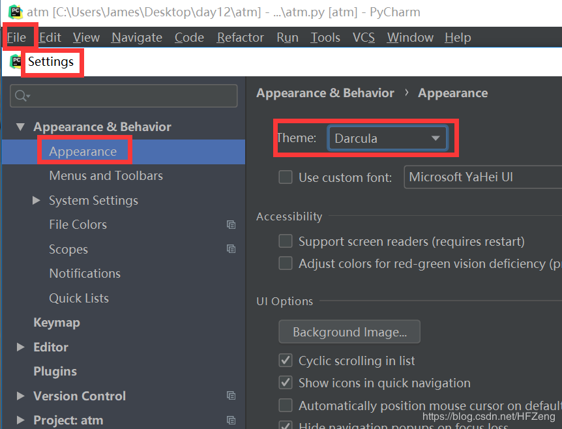Open the Navigate menu

click(137, 37)
